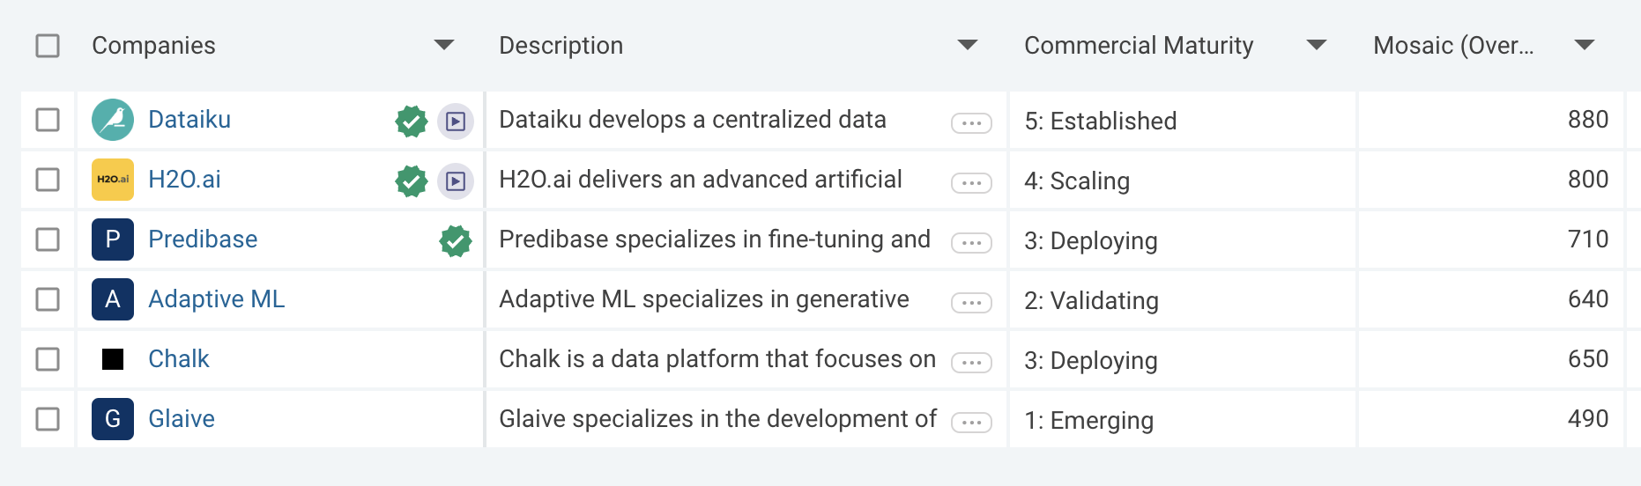The width and height of the screenshot is (1641, 486).
Task: Expand the Glaive description ellipsis button
Action: 971,423
